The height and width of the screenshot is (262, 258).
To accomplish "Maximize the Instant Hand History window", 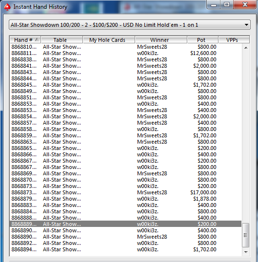I will tap(227, 5).
